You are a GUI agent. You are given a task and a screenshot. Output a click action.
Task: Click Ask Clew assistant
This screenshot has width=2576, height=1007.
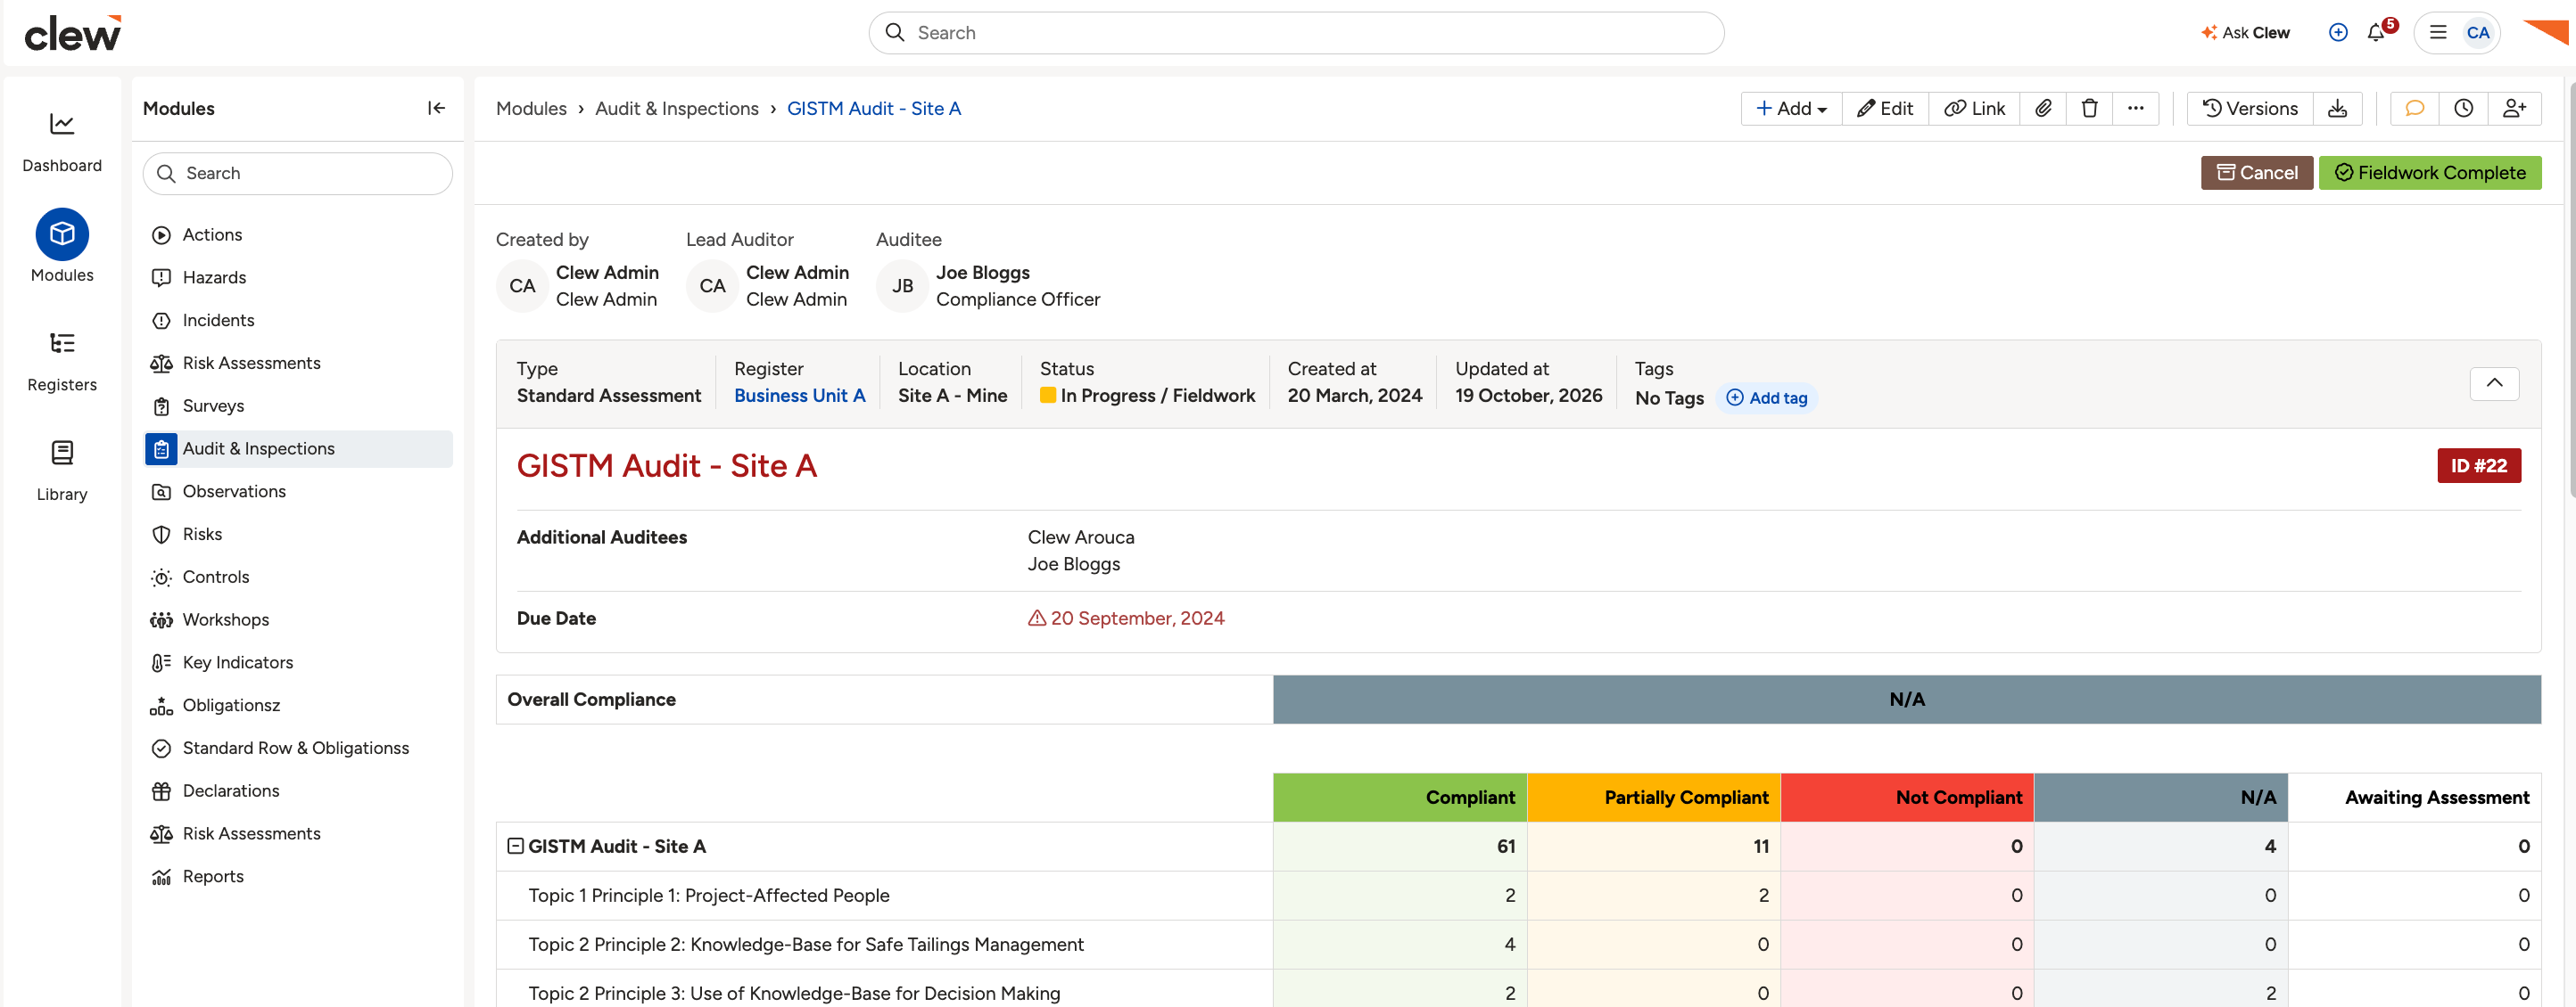[x=2245, y=32]
